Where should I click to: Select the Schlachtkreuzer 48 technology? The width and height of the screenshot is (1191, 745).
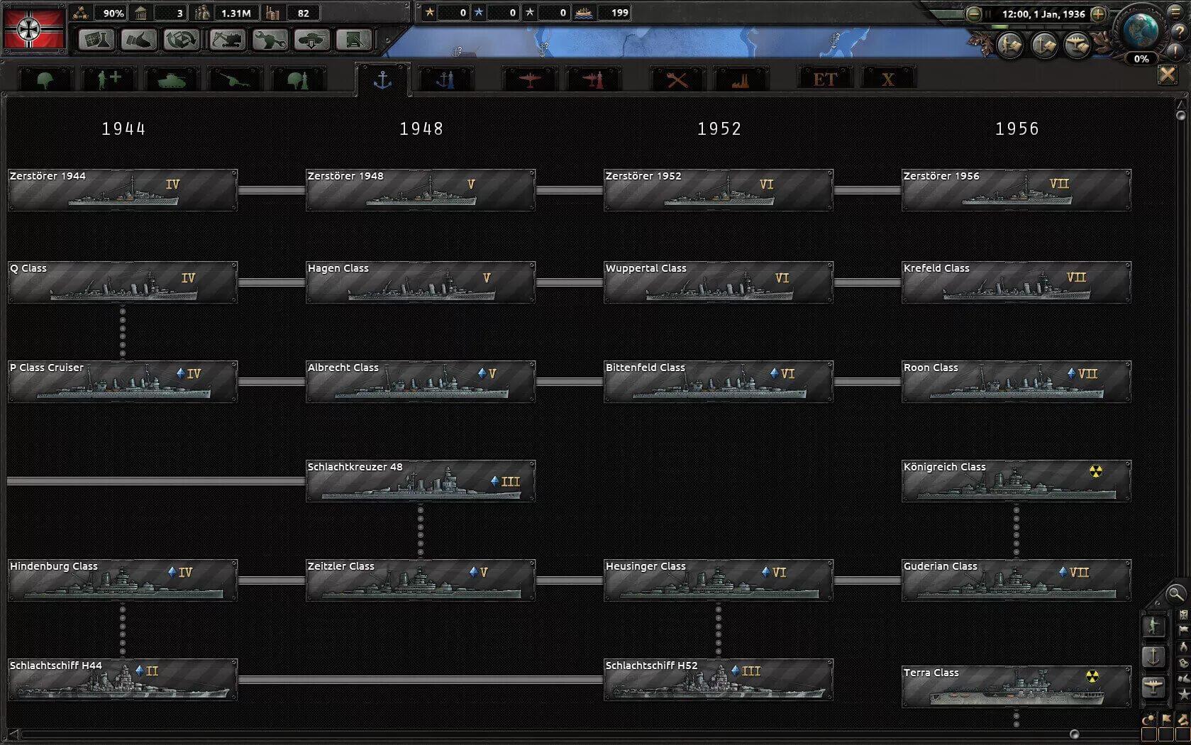(421, 480)
